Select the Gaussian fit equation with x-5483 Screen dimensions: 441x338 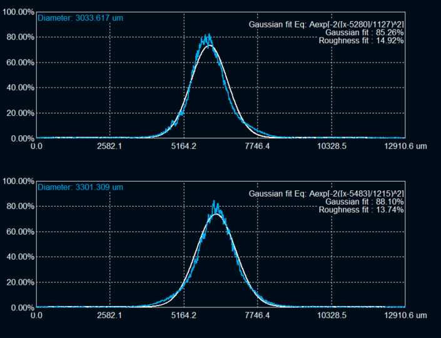(x=326, y=193)
